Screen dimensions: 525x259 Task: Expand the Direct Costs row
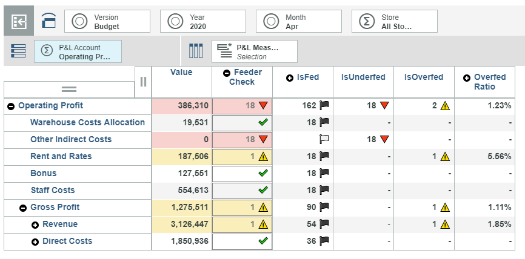pos(35,241)
